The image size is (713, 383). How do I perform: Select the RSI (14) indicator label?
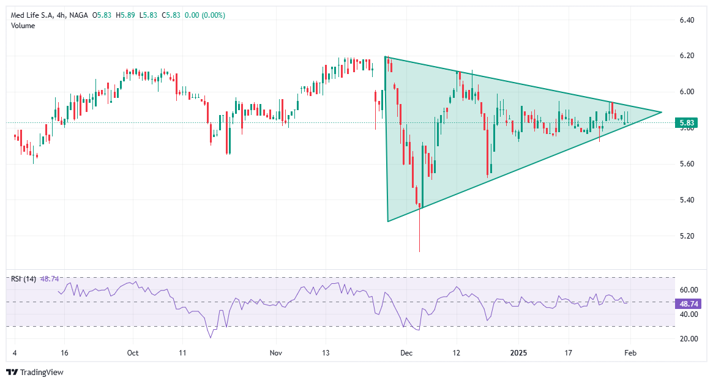click(x=24, y=278)
